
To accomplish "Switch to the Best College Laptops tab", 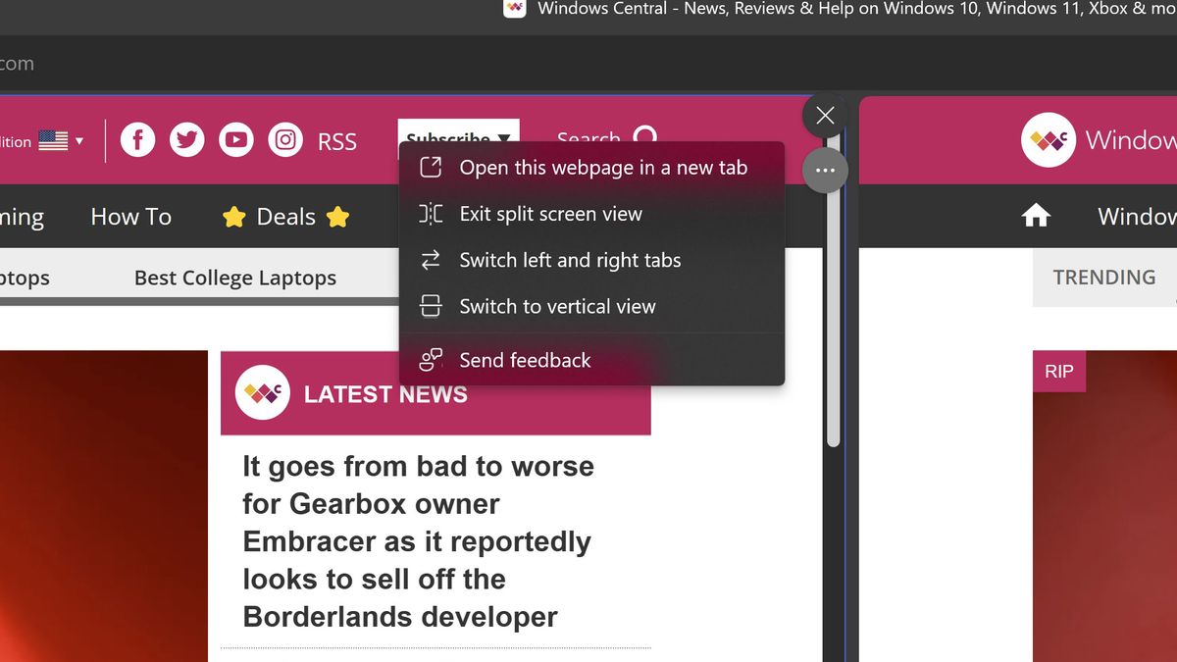I will click(x=234, y=278).
